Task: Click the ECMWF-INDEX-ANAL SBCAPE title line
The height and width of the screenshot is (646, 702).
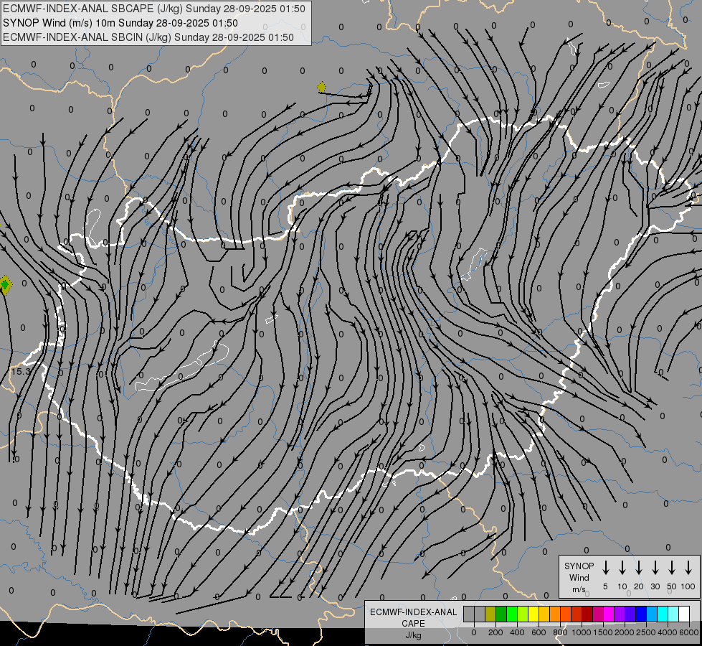Action: point(154,9)
